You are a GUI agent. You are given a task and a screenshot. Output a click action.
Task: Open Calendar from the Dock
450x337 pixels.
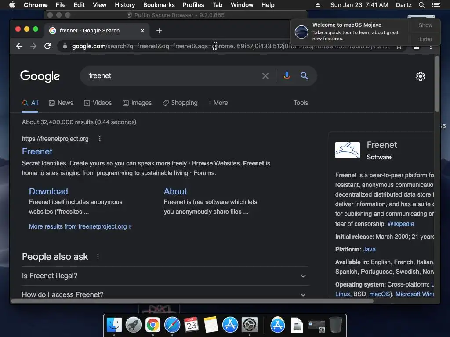(x=192, y=325)
